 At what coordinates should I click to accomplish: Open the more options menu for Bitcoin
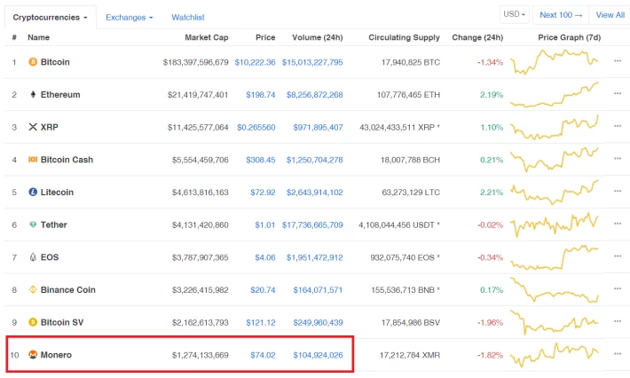(x=618, y=61)
